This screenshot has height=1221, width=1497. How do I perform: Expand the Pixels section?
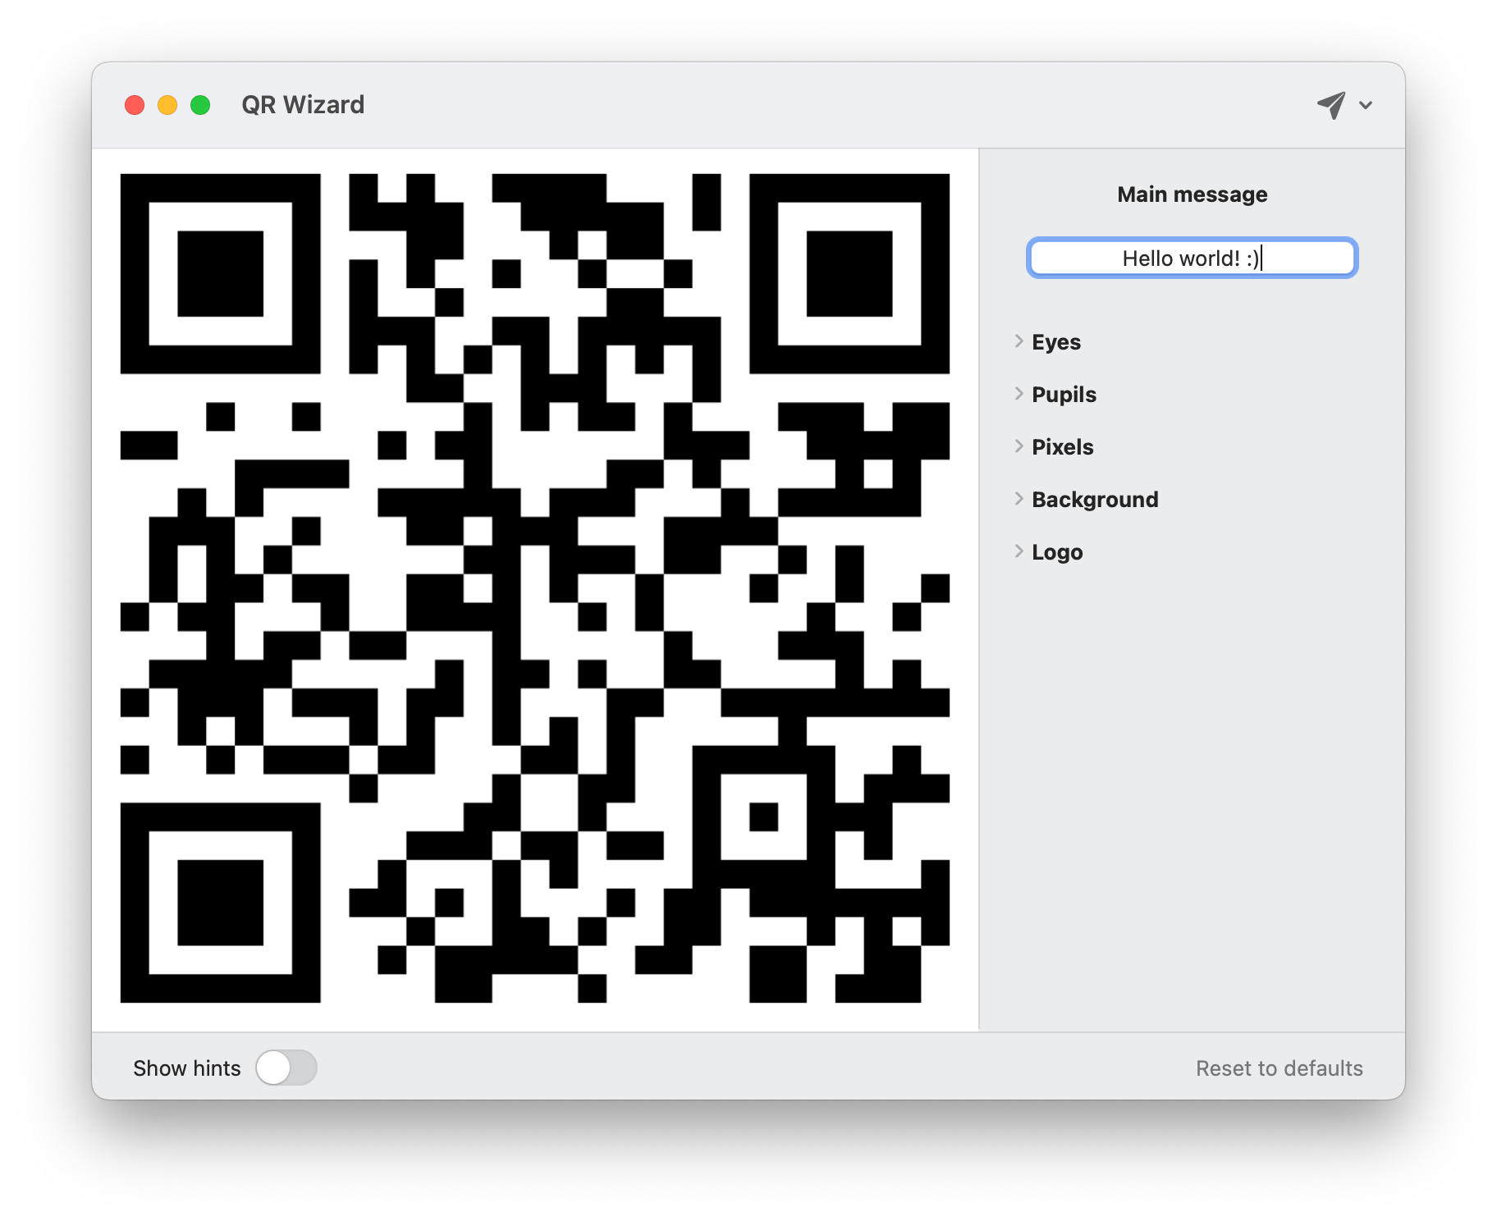[1061, 446]
